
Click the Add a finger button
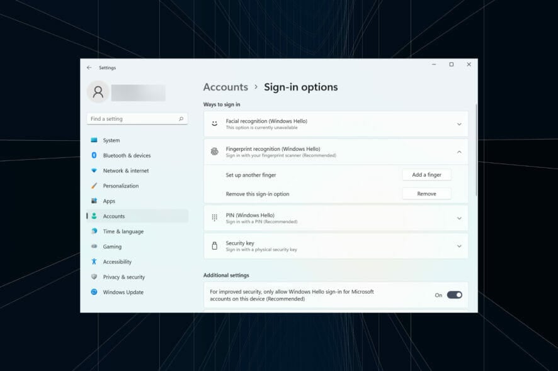pos(426,174)
